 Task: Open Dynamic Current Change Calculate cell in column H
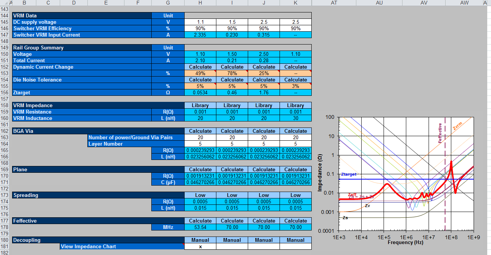[x=200, y=67]
